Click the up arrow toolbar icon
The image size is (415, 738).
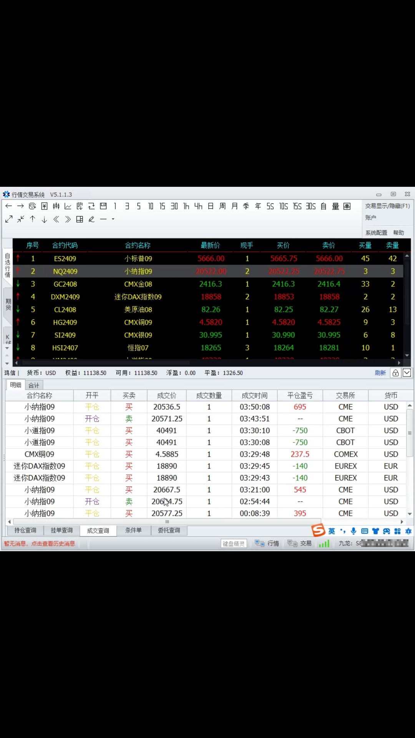pos(33,219)
